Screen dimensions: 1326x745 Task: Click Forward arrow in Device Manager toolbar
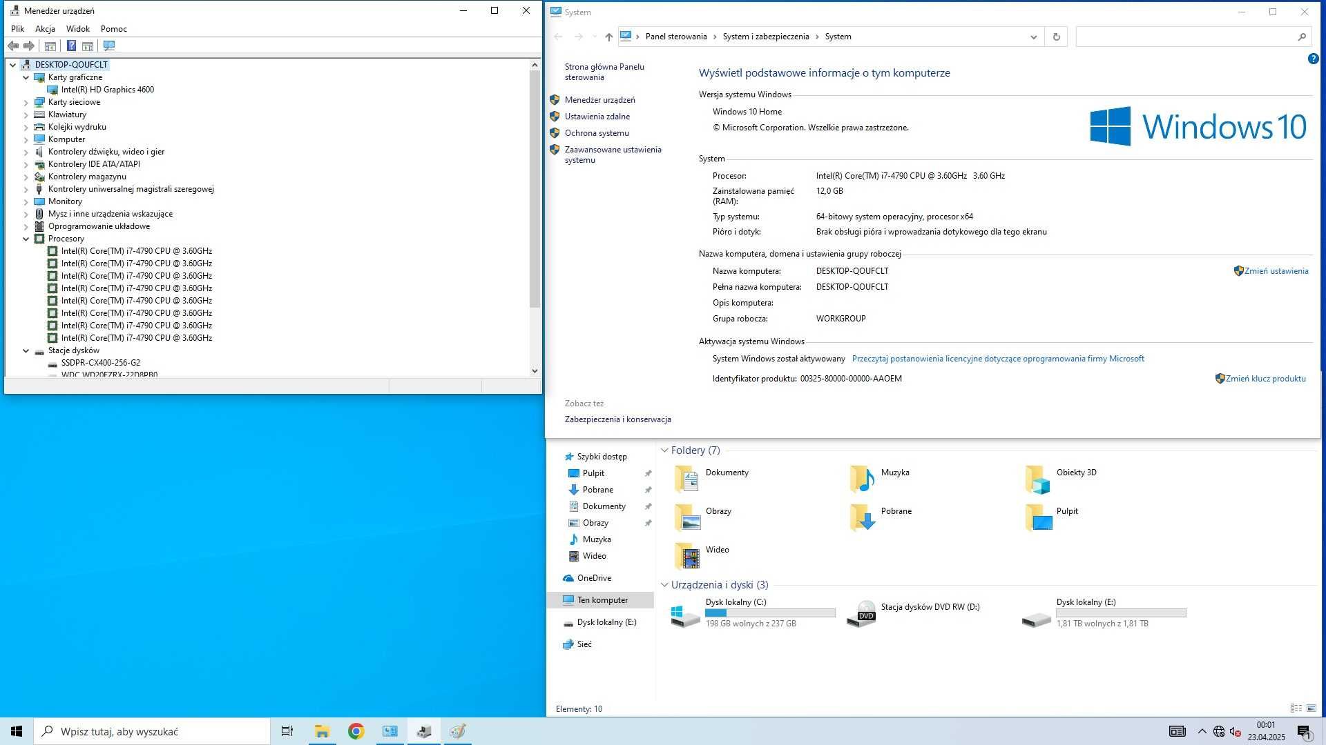[x=29, y=46]
